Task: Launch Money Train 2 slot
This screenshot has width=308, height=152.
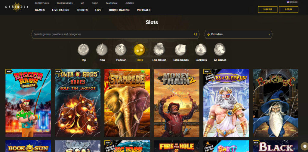Action: point(177,103)
